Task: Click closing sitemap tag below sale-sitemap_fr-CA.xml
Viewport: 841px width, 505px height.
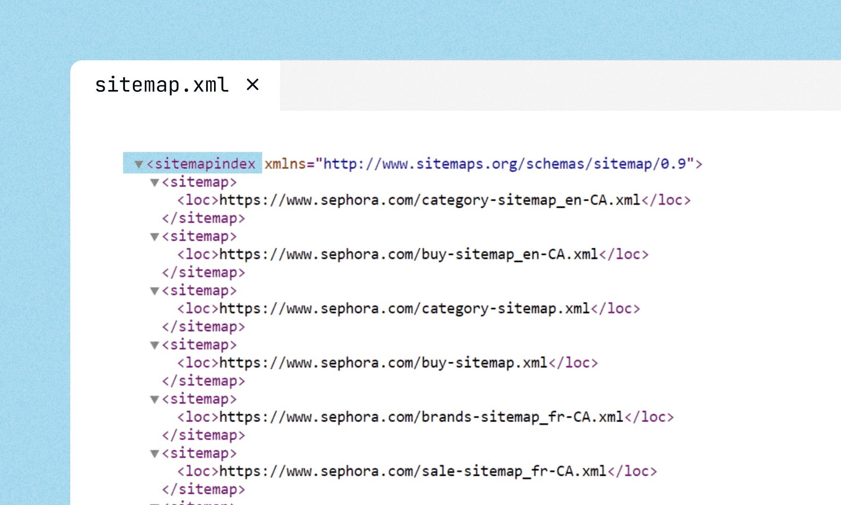Action: tap(204, 489)
